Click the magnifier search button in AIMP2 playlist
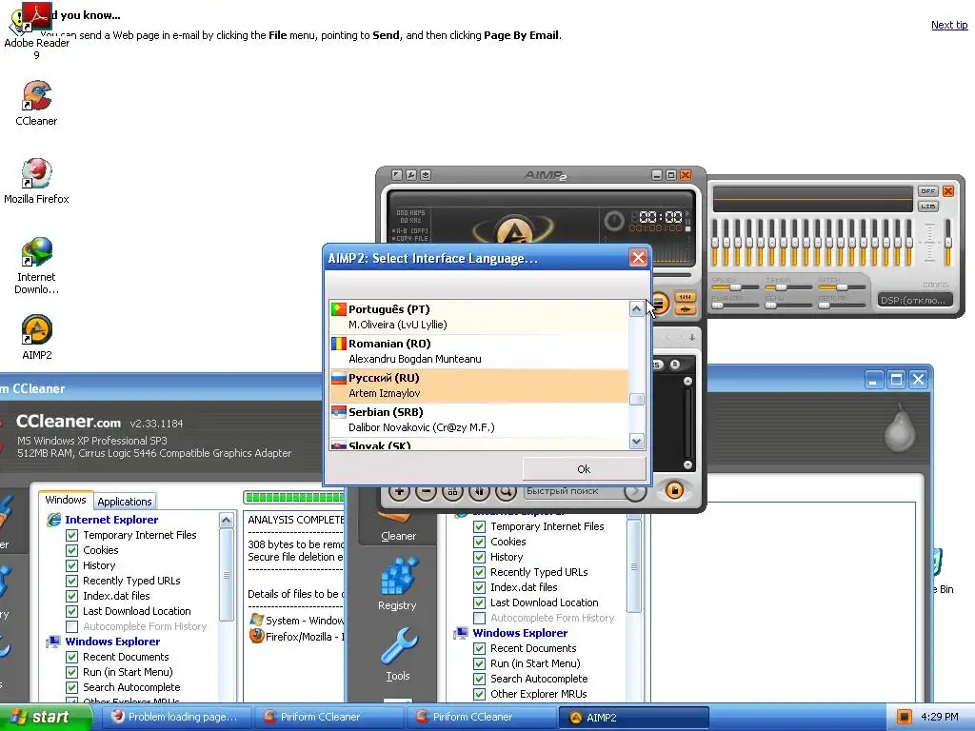This screenshot has width=975, height=731. pyautogui.click(x=507, y=491)
